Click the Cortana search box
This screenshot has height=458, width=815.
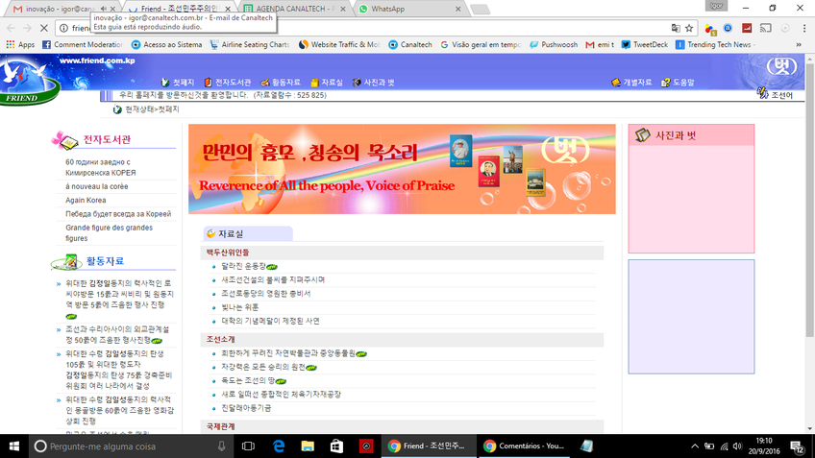click(x=130, y=446)
